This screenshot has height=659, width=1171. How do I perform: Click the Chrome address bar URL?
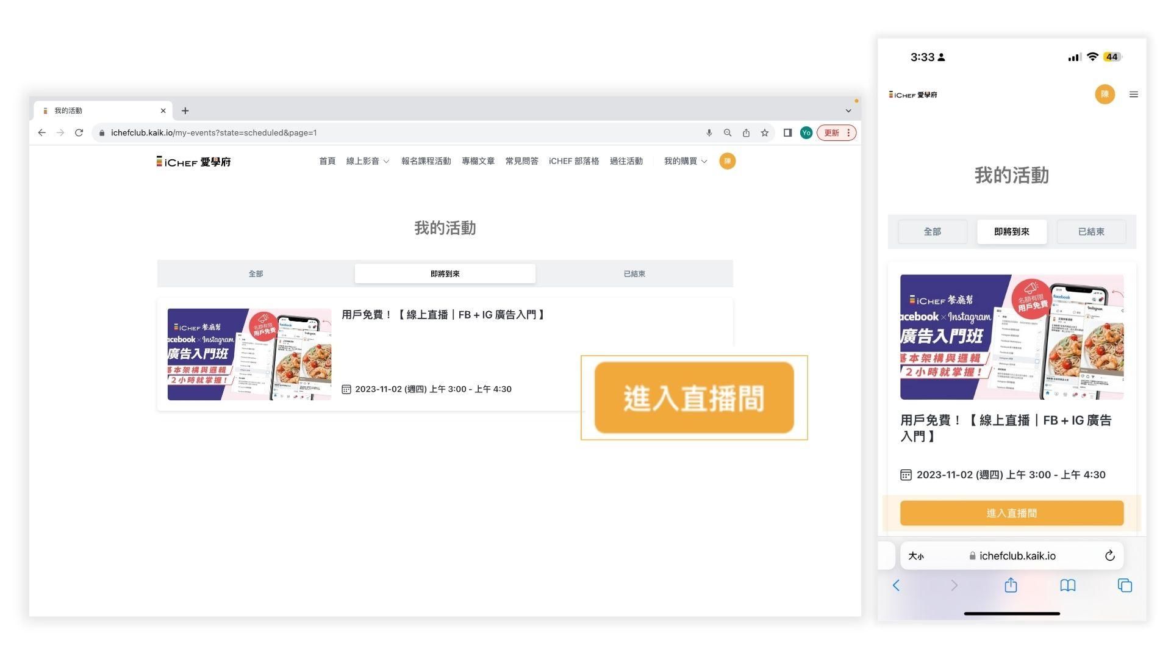pyautogui.click(x=213, y=132)
